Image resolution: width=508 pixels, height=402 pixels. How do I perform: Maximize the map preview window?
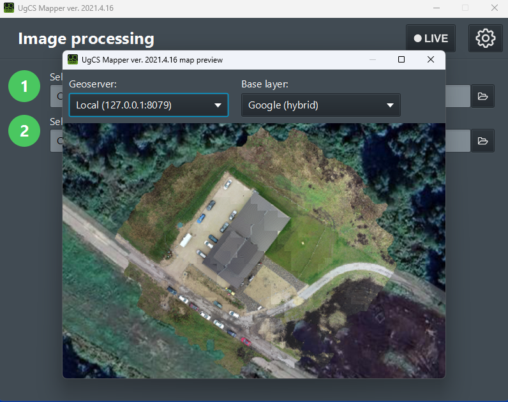(401, 59)
